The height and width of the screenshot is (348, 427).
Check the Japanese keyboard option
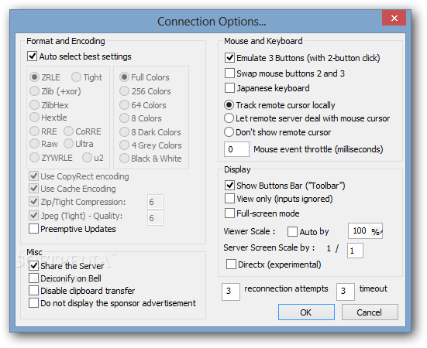point(229,88)
